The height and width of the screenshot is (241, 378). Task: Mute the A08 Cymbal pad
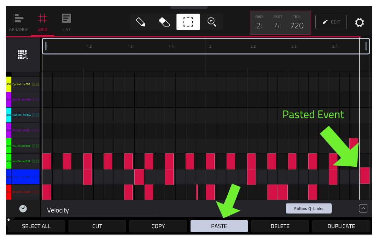pyautogui.click(x=33, y=84)
